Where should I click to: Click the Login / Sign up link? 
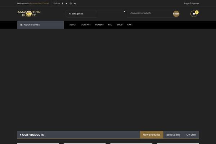pyautogui.click(x=192, y=4)
